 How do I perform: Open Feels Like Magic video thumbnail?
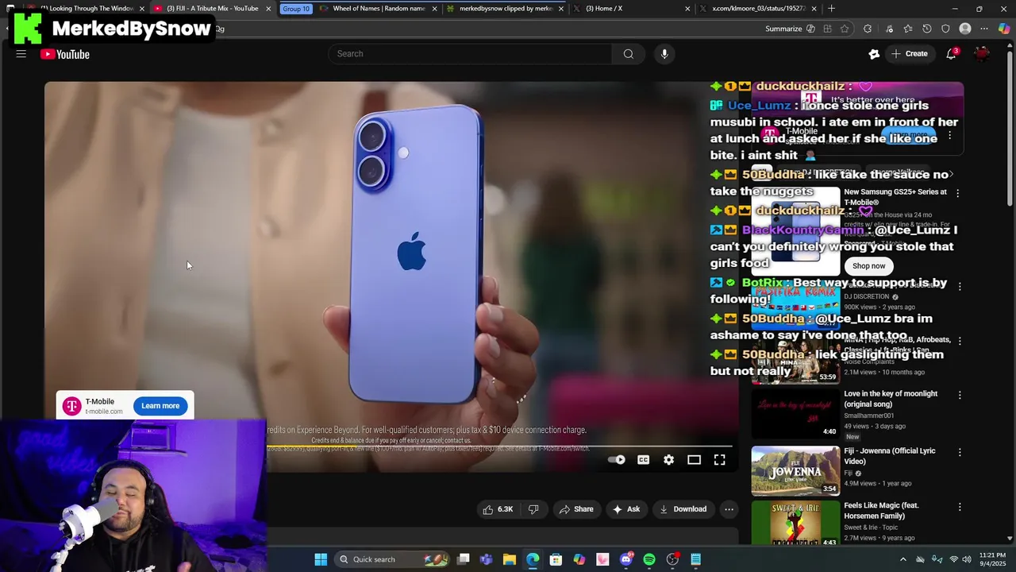tap(795, 523)
